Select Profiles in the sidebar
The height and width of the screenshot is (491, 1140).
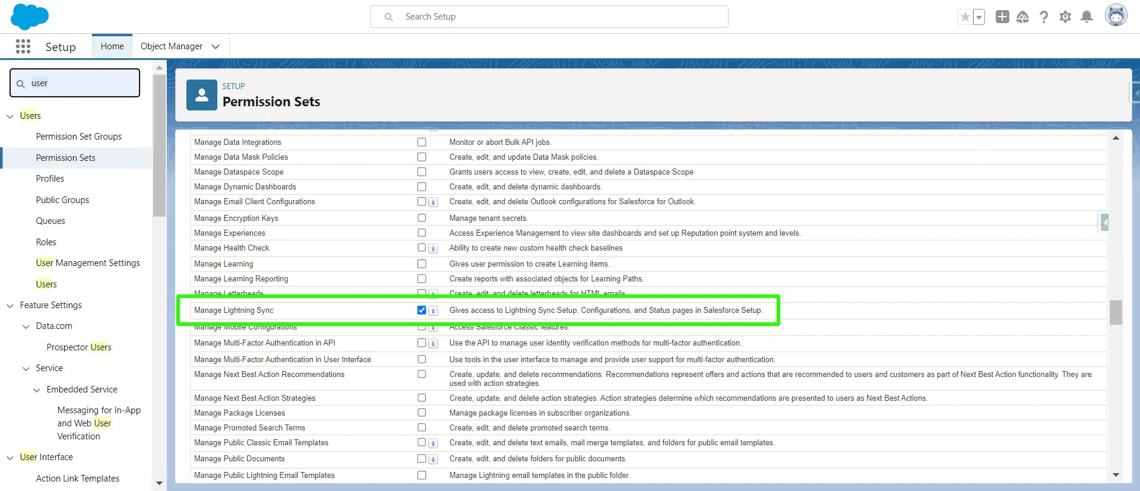click(50, 179)
